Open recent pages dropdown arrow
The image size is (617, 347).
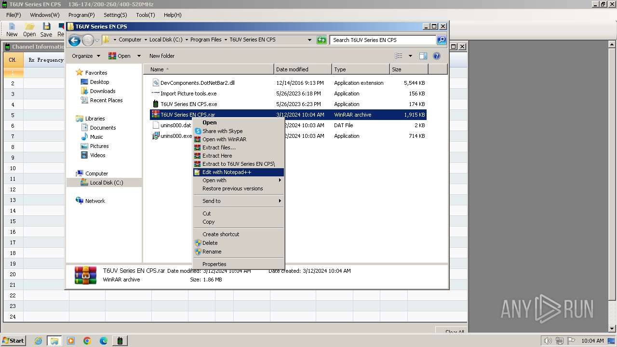tap(97, 40)
